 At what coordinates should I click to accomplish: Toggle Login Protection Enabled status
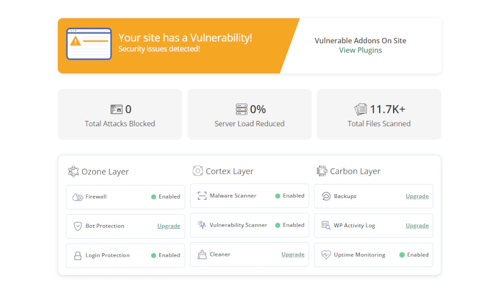coord(165,255)
